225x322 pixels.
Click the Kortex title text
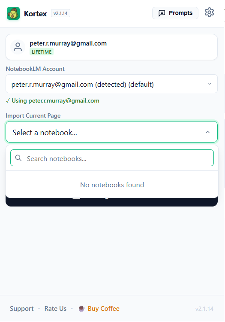point(35,14)
